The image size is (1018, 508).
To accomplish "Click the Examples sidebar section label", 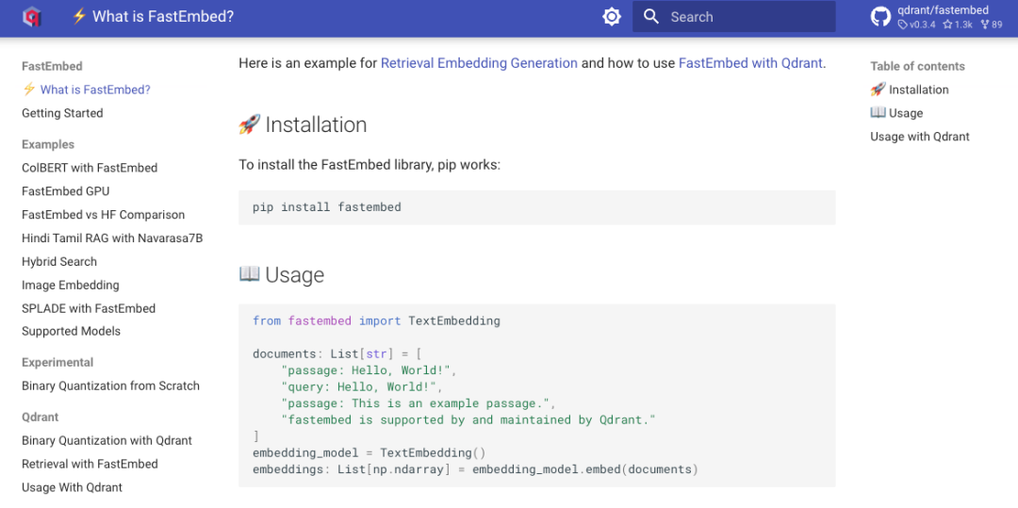I will click(x=48, y=144).
